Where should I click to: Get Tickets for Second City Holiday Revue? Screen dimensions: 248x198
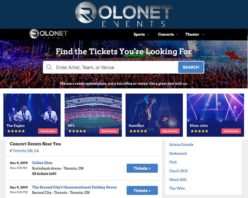[142, 190]
